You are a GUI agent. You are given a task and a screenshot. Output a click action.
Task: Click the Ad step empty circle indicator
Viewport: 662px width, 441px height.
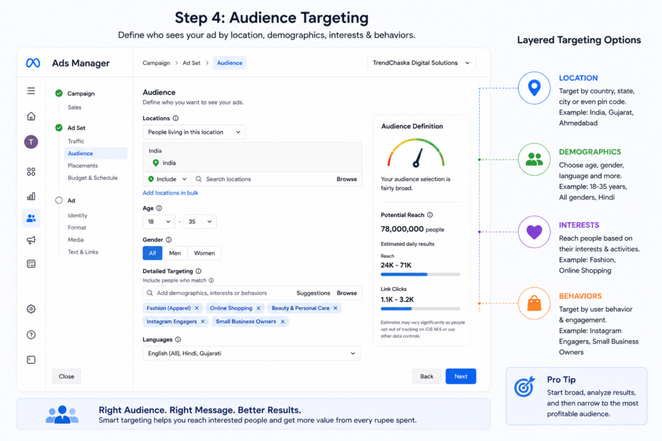[59, 200]
